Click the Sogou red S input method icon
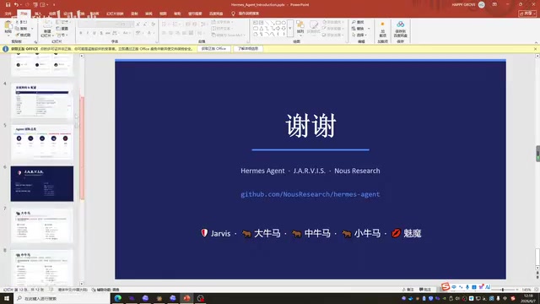Image resolution: width=540 pixels, height=304 pixels. click(x=445, y=286)
